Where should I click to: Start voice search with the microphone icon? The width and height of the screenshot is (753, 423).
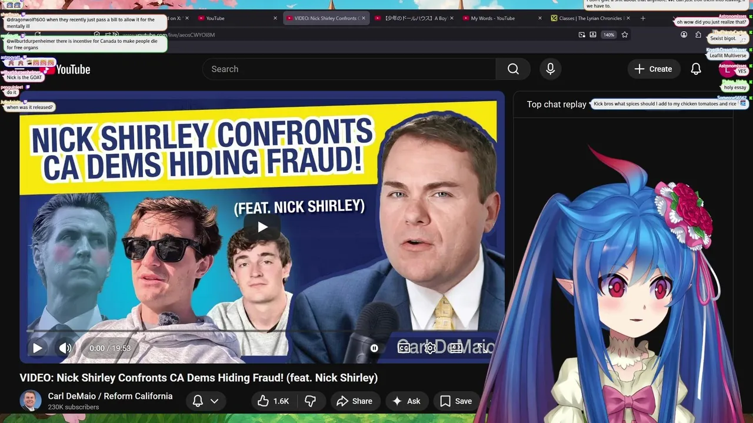tap(550, 69)
